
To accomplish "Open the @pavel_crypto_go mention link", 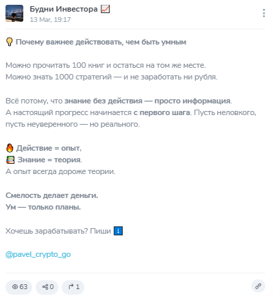I will (38, 254).
